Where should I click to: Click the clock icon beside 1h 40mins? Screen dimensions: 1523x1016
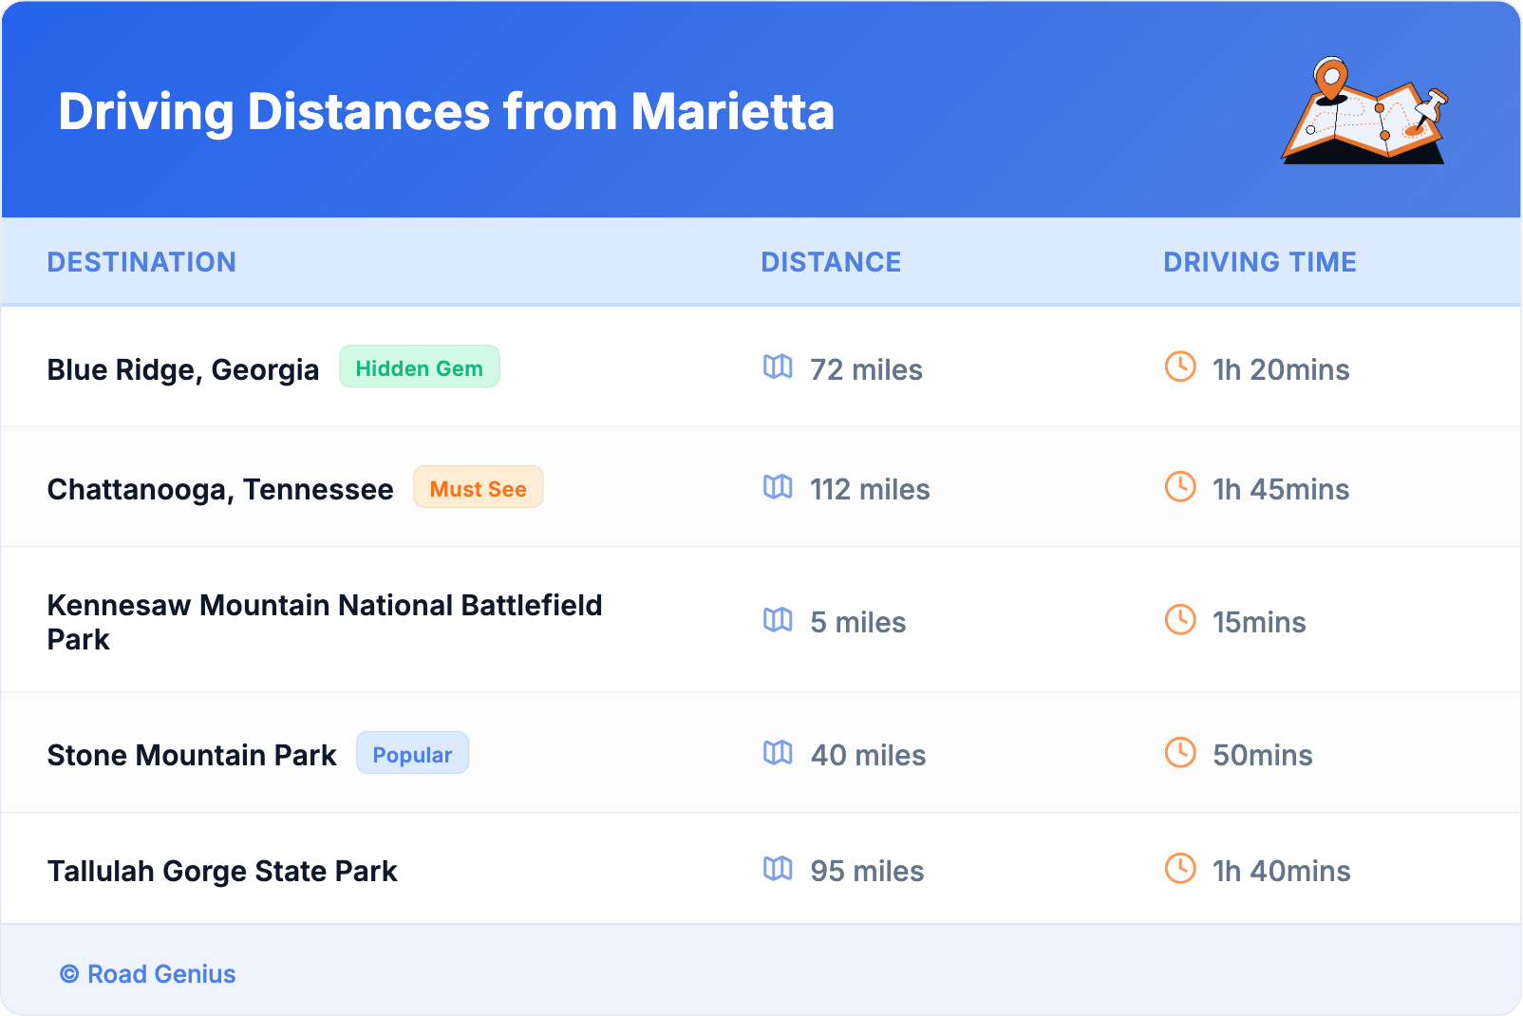[1180, 869]
